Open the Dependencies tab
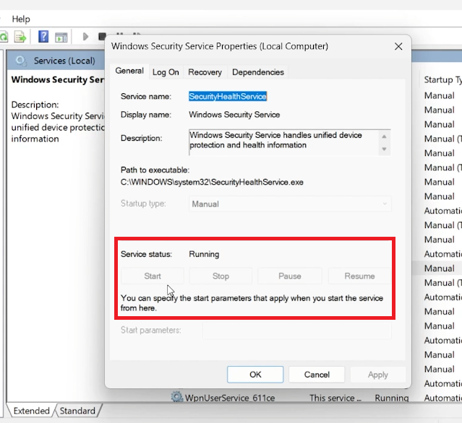Screen dimensions: 462x423 (258, 72)
